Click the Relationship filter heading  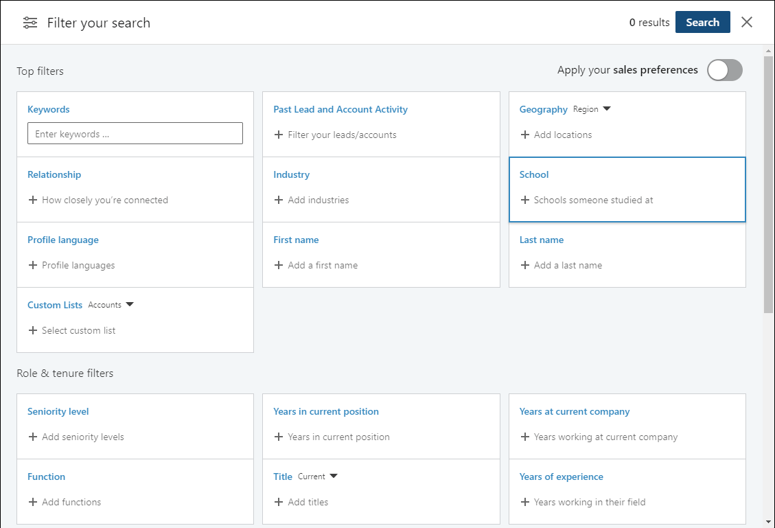(x=54, y=174)
